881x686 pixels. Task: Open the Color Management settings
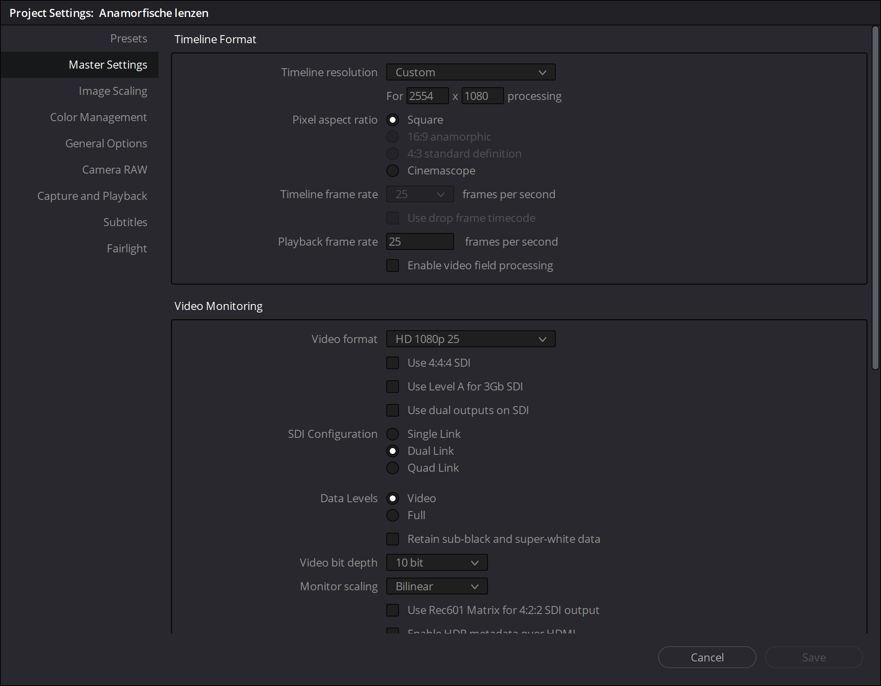(98, 117)
